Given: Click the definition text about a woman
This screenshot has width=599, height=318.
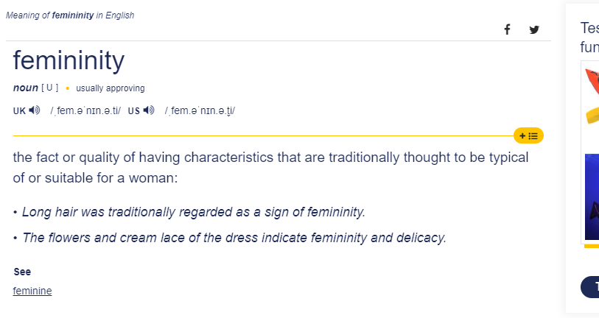Looking at the screenshot, I should (x=271, y=168).
